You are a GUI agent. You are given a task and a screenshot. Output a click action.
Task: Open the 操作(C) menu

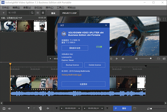pos(49,8)
